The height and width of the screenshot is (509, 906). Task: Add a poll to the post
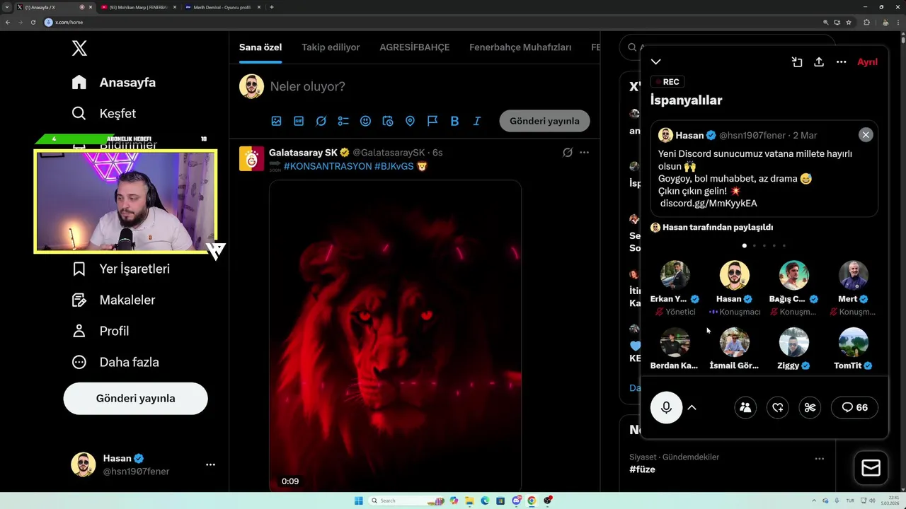[343, 121]
